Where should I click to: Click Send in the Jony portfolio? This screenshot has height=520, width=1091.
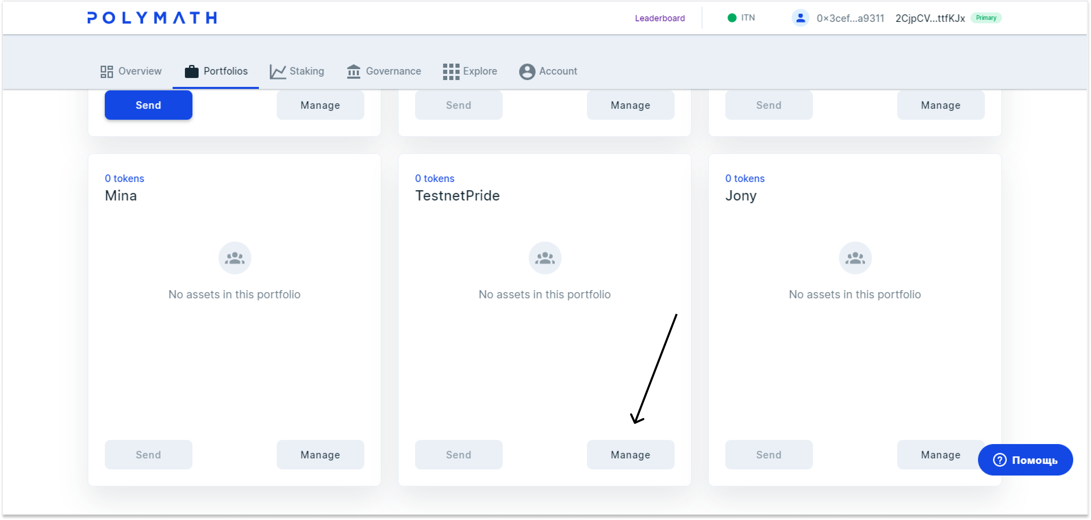click(769, 455)
